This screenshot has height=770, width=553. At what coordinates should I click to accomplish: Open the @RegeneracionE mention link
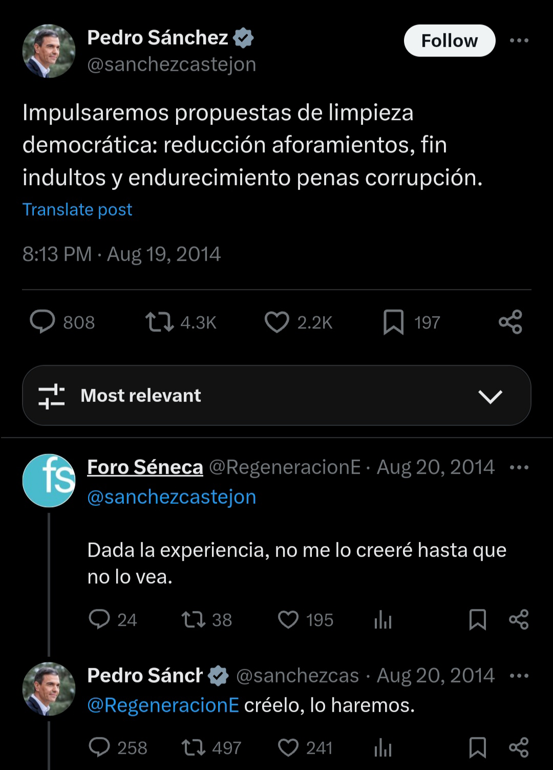pyautogui.click(x=163, y=705)
